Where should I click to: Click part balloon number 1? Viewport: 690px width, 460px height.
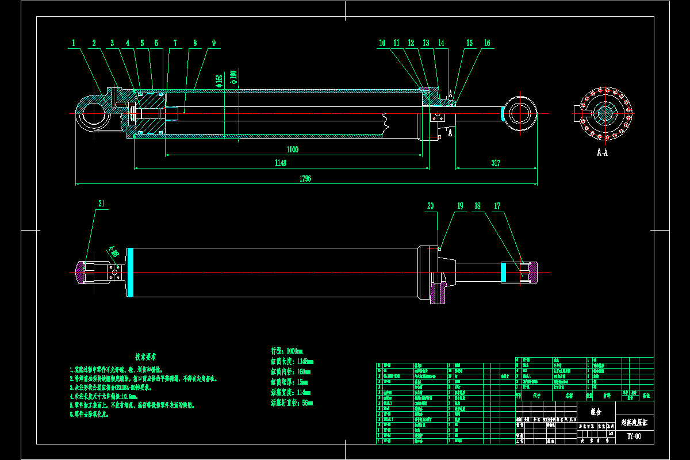coord(74,43)
